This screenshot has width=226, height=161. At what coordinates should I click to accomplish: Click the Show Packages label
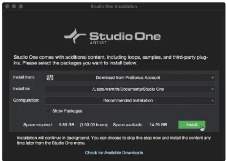click(67, 111)
